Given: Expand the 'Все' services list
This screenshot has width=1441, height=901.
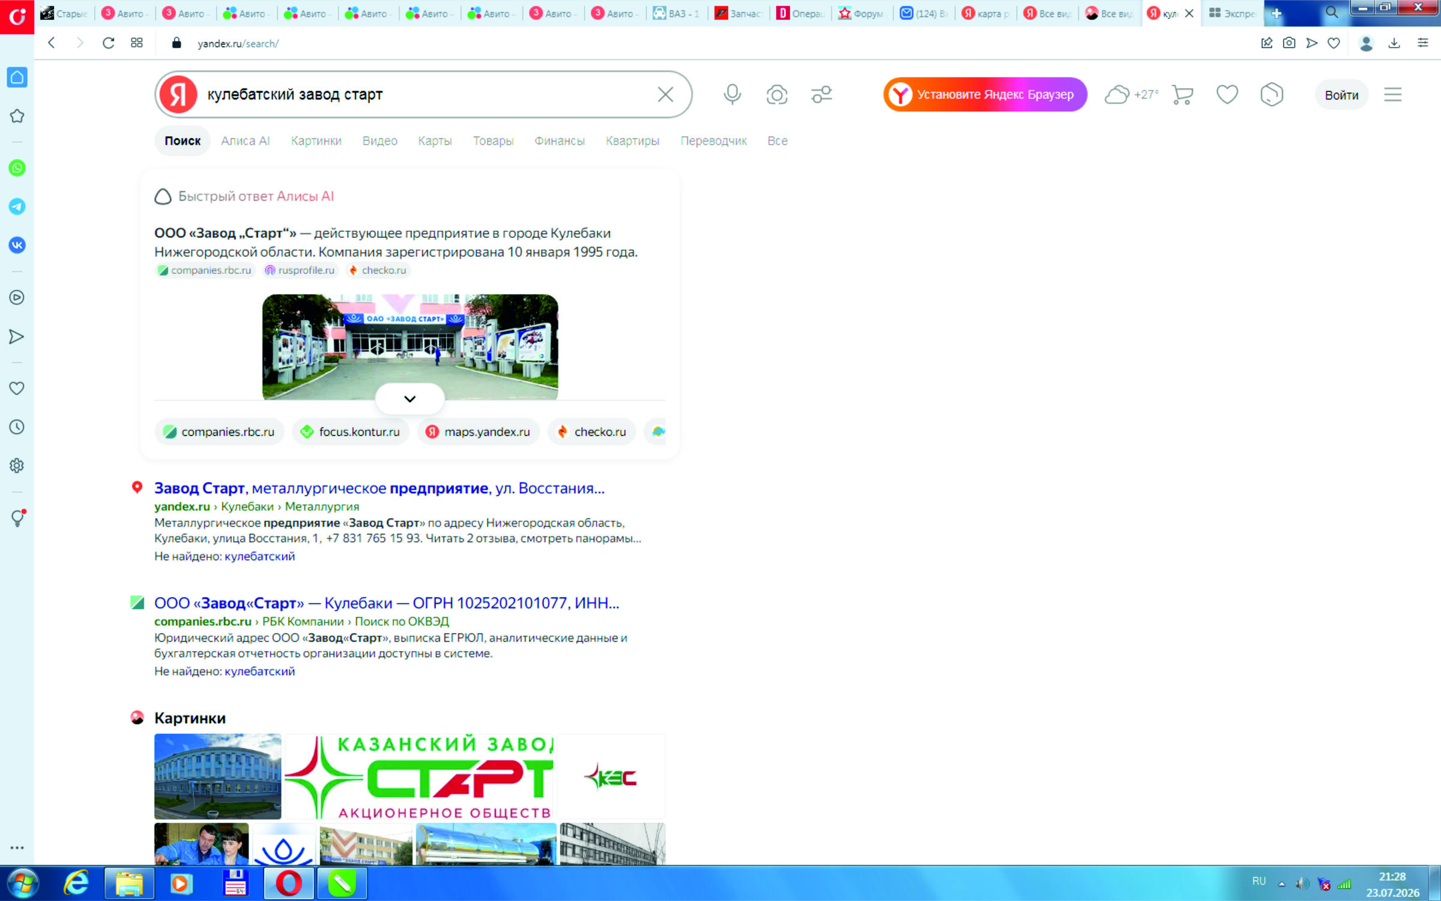Looking at the screenshot, I should tap(778, 141).
